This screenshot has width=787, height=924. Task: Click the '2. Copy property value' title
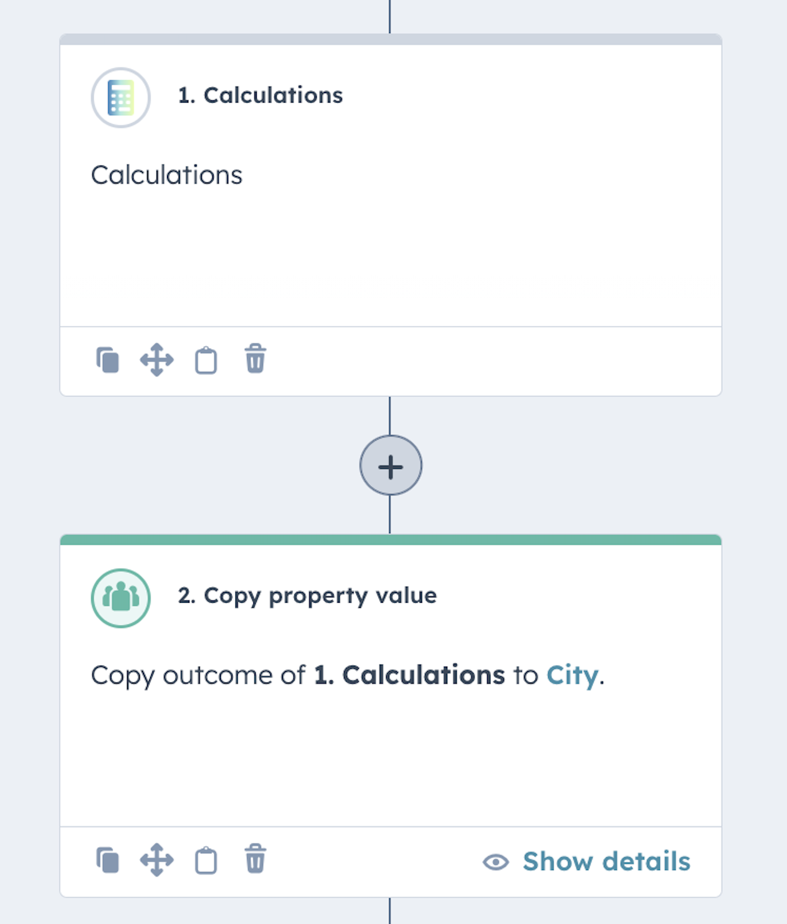pyautogui.click(x=307, y=595)
